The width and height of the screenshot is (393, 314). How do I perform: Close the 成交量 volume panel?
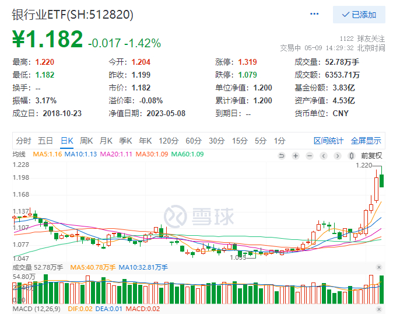pos(379,267)
